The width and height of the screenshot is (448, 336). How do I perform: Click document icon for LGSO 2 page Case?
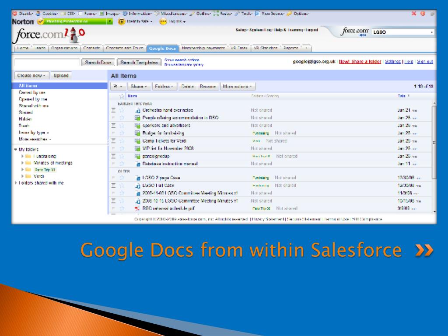(138, 178)
